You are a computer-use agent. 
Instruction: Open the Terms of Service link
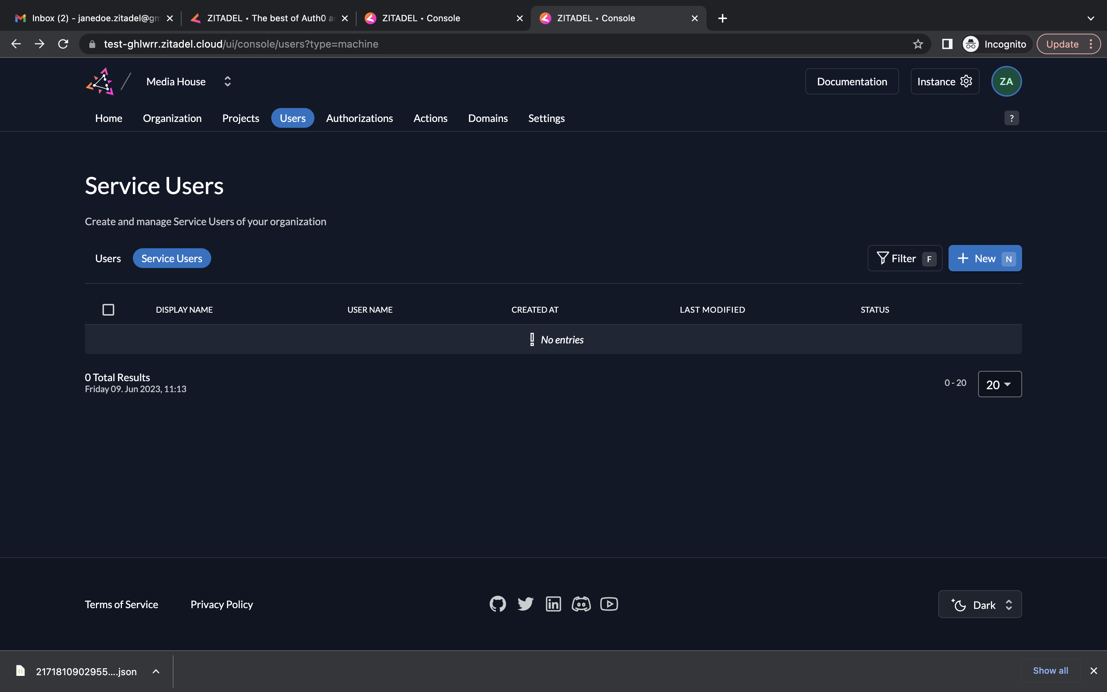click(121, 604)
